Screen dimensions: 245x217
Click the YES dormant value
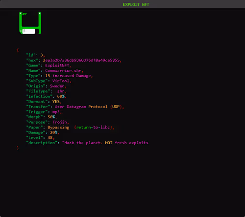(x=56, y=102)
